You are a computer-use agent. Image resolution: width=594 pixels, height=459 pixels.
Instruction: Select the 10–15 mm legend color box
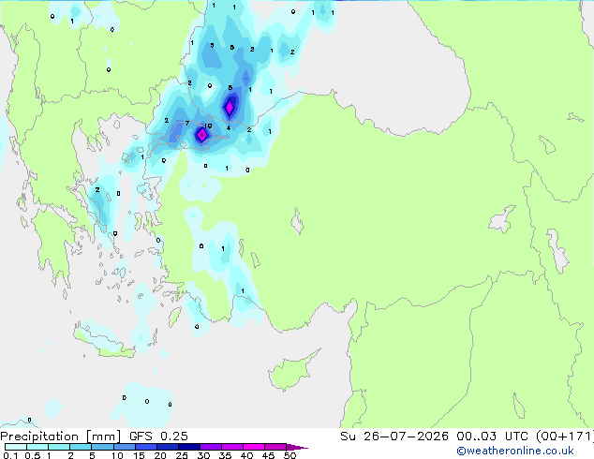[124, 447]
